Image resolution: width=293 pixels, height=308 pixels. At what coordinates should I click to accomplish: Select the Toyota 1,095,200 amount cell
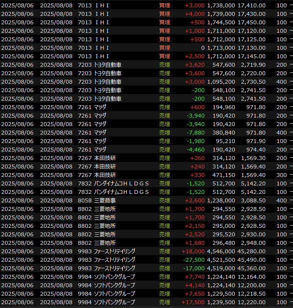pos(221,82)
